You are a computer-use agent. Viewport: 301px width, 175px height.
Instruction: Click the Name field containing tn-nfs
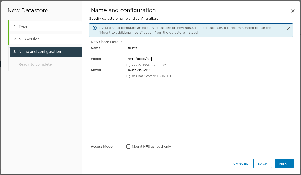(x=154, y=48)
